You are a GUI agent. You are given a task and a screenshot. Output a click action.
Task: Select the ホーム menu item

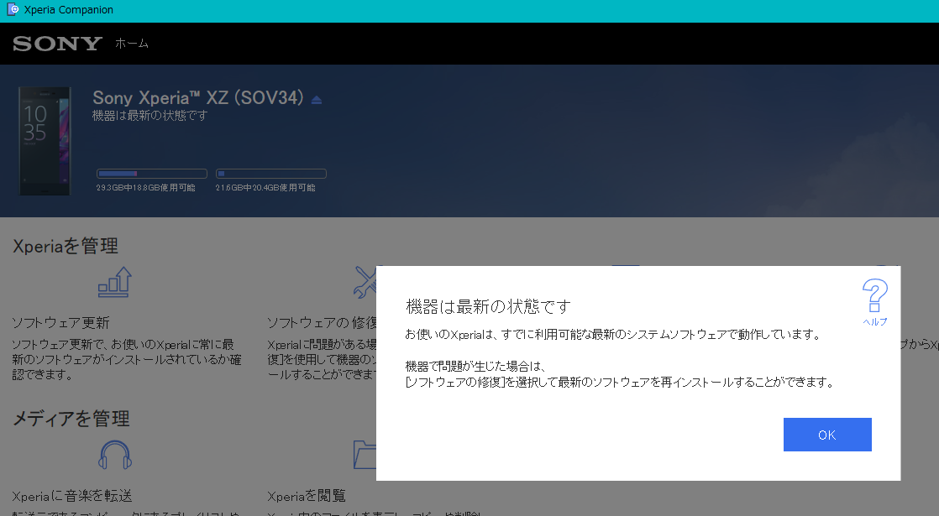point(132,44)
